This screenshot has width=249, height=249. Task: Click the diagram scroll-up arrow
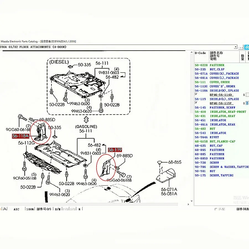(191, 52)
